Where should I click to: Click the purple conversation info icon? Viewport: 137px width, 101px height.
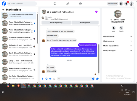pyautogui.click(x=96, y=12)
